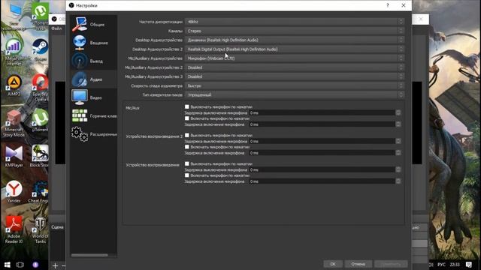Expand the Desktop Аудиоустройство dropdown
The height and width of the screenshot is (270, 481).
point(295,40)
